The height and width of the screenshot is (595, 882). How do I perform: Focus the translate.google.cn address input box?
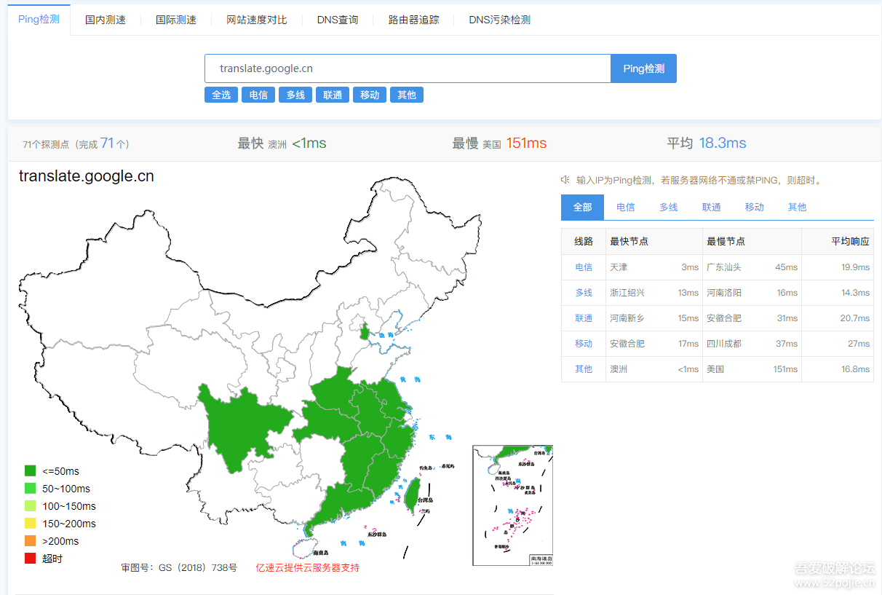[408, 68]
